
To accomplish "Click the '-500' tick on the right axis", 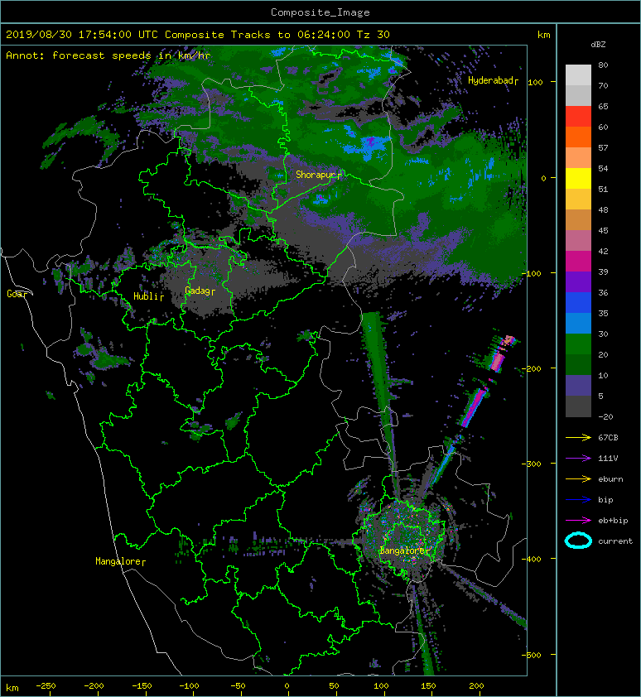I will click(x=532, y=655).
